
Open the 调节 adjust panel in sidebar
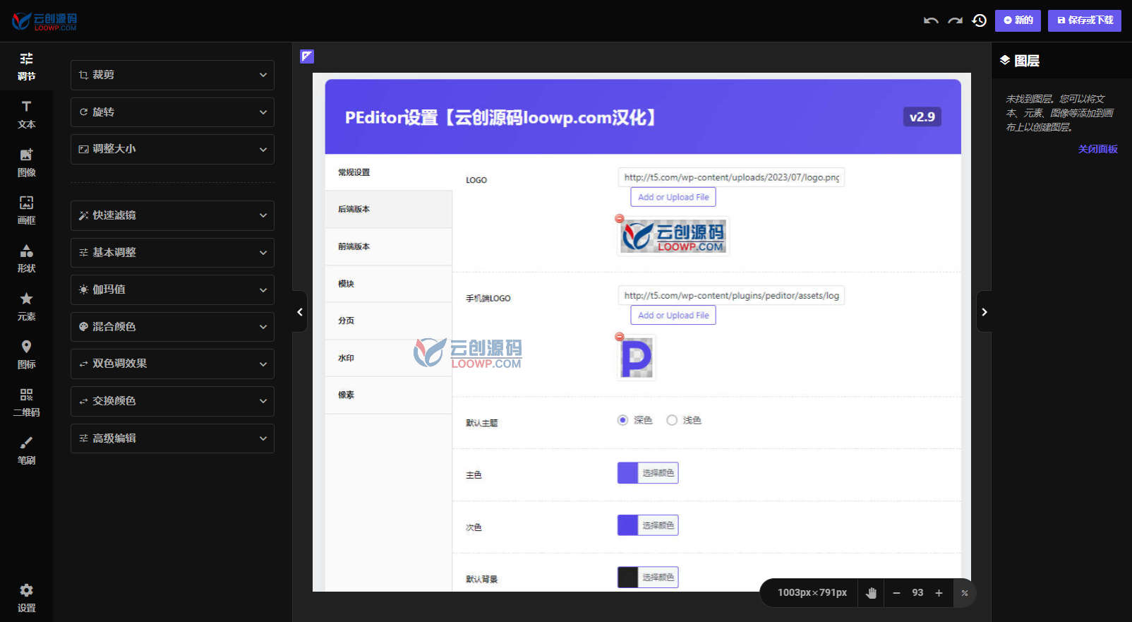click(26, 66)
